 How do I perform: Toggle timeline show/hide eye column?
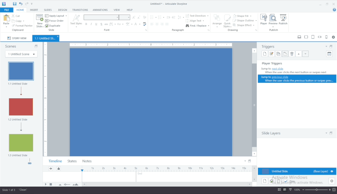(51, 168)
